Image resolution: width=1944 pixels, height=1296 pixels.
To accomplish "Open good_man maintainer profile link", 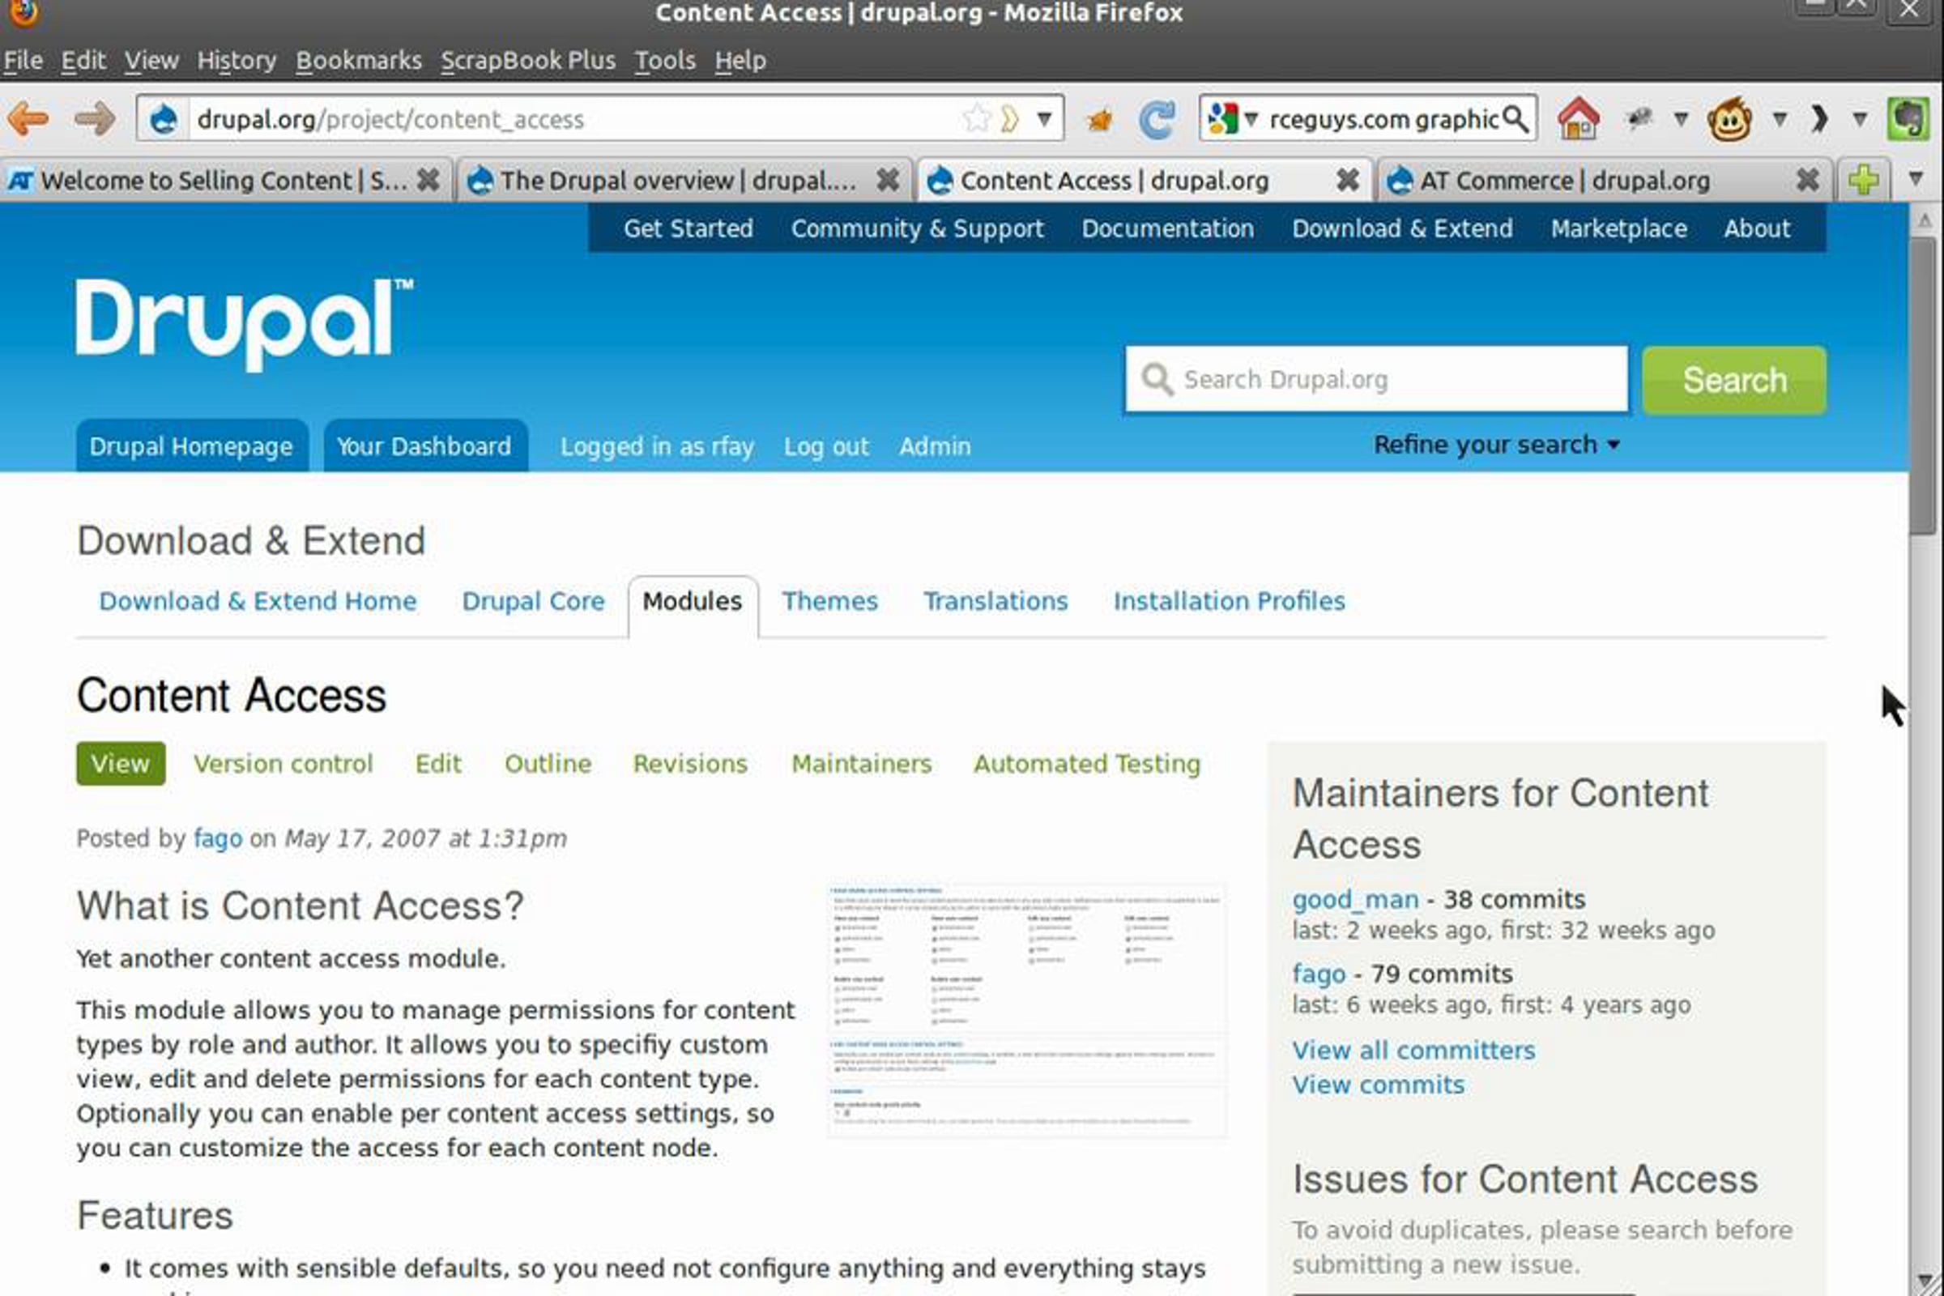I will 1355,899.
